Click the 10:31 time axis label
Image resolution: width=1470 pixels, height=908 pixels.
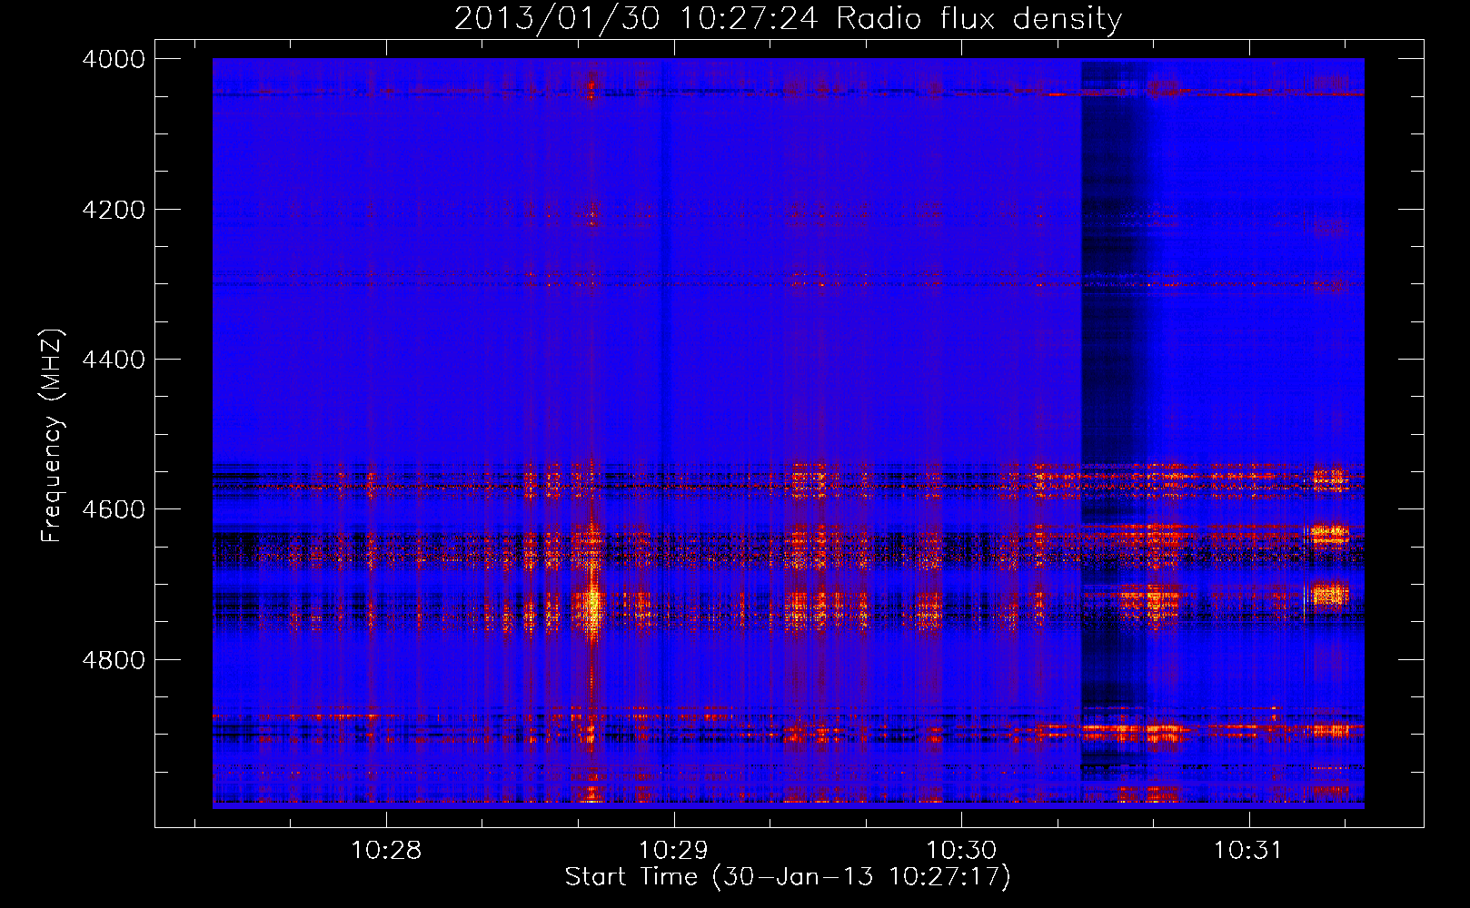[1248, 851]
